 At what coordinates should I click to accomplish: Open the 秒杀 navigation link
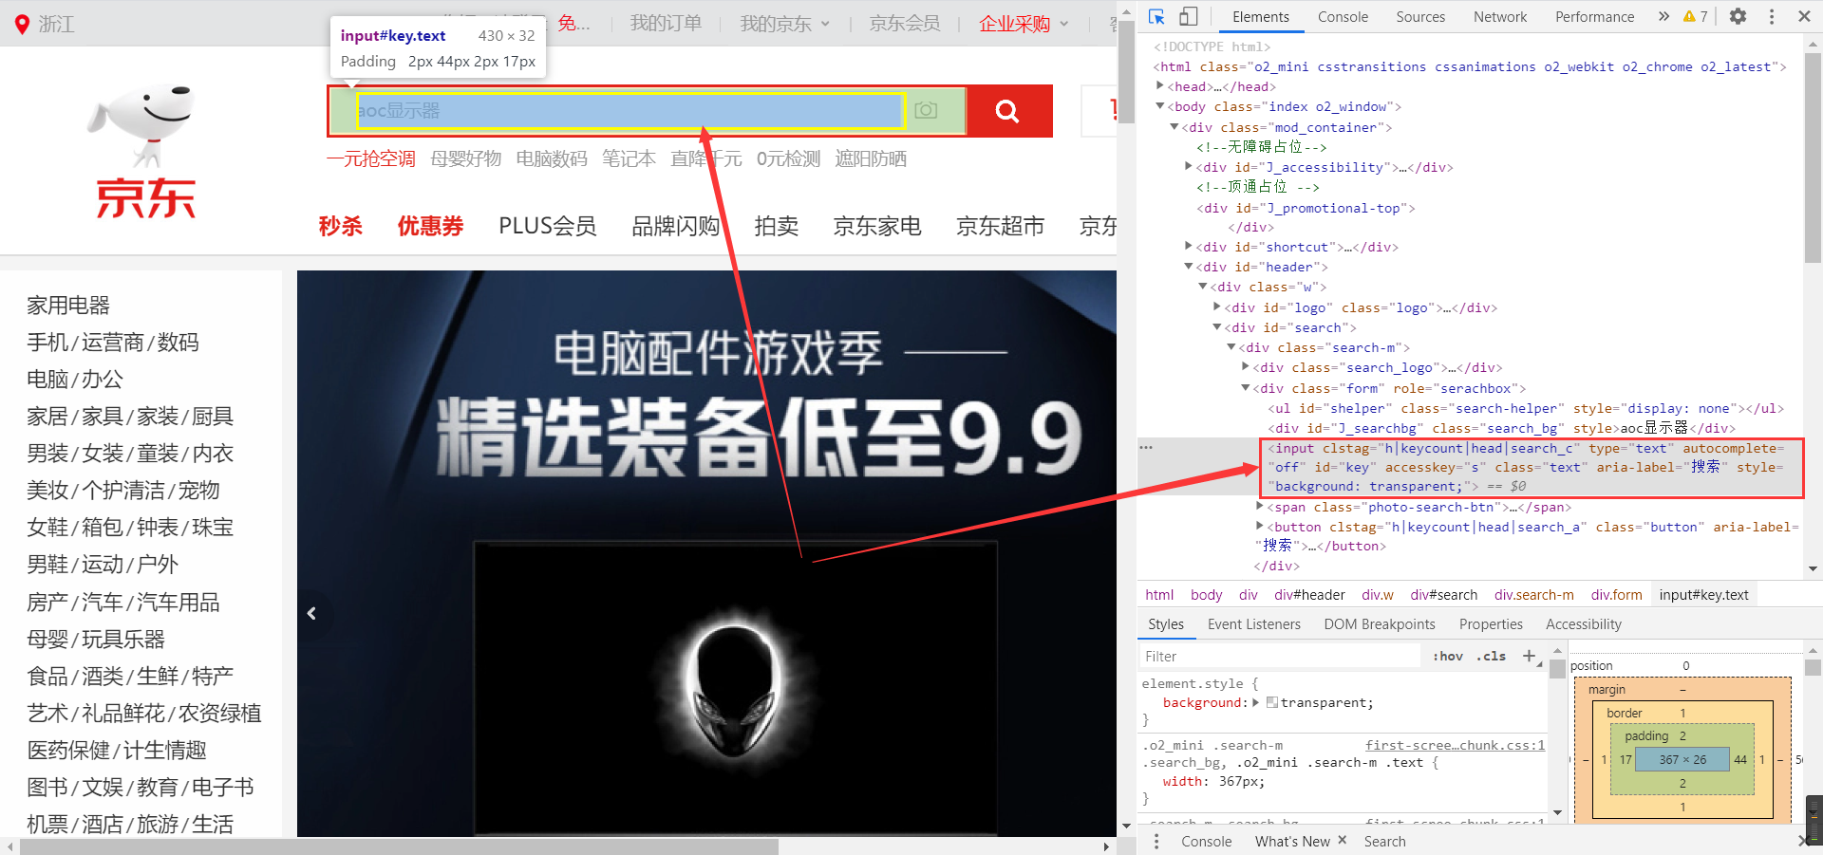341,226
